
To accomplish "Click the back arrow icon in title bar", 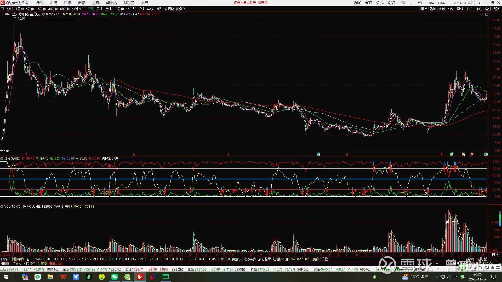I will (x=479, y=3).
